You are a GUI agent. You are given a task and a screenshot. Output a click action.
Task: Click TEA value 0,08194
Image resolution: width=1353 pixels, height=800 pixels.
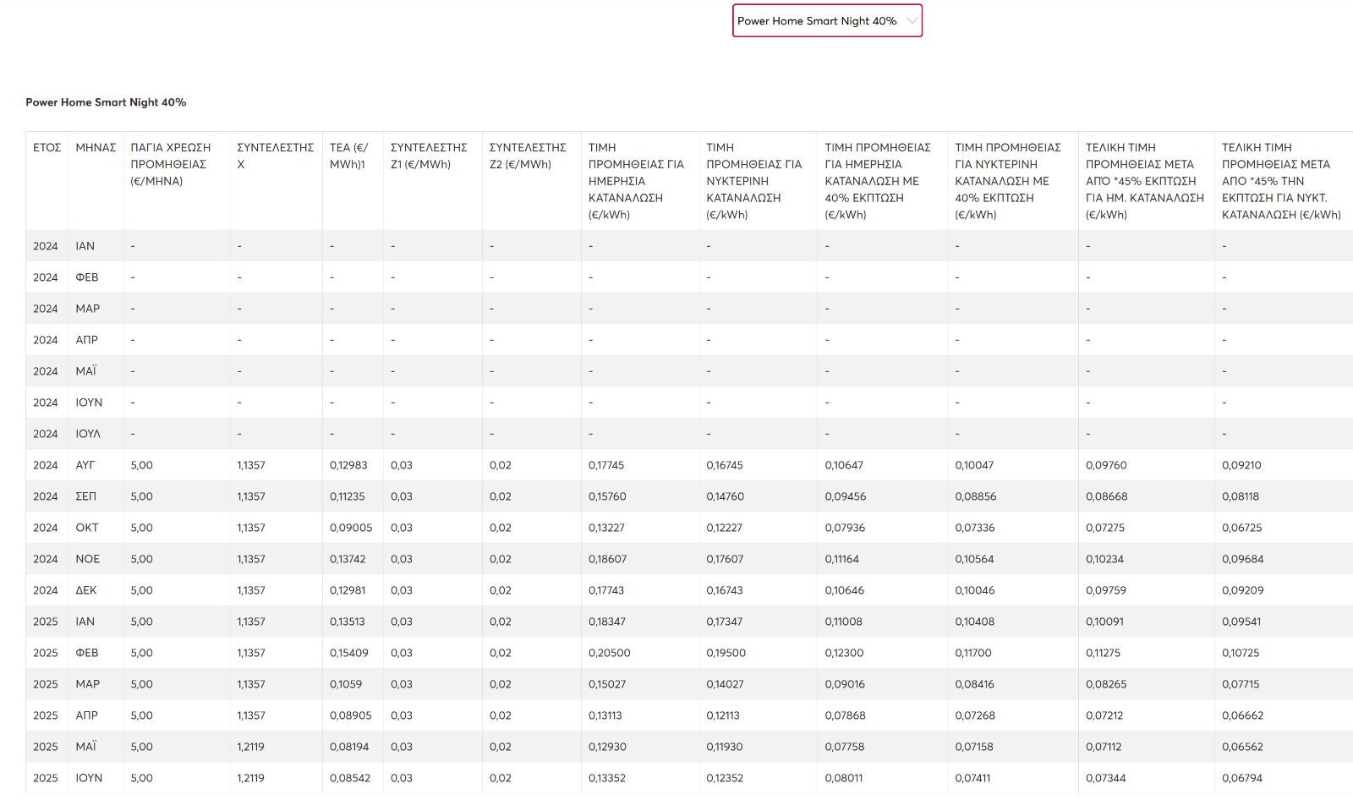tap(349, 747)
